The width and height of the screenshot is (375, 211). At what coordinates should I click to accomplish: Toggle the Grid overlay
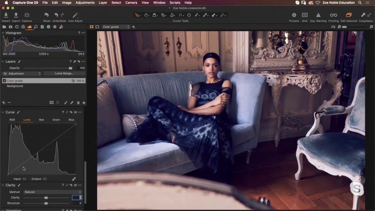pyautogui.click(x=305, y=15)
